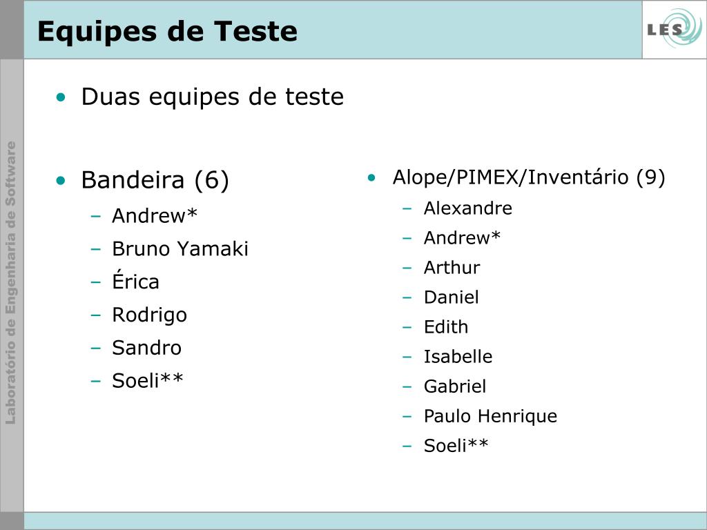The height and width of the screenshot is (530, 707).
Task: Select the Gabriel list item
Action: [455, 386]
